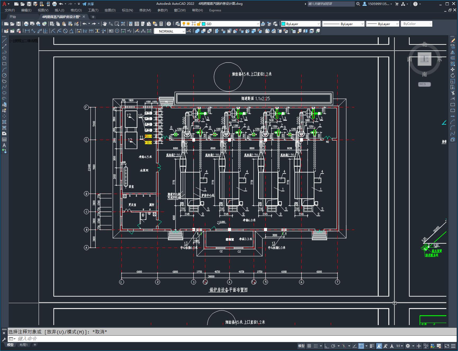Click the 共享 share button
Viewport: 458px width, 351px height.
click(88, 4)
